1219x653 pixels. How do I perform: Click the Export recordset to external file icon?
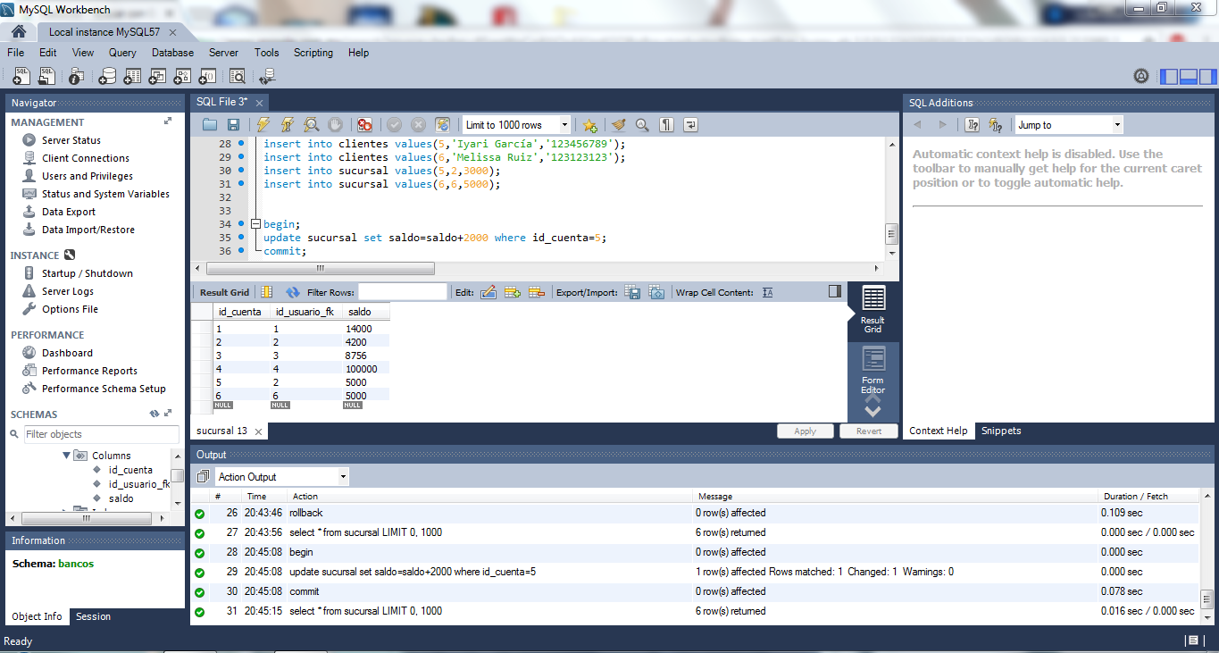[633, 291]
